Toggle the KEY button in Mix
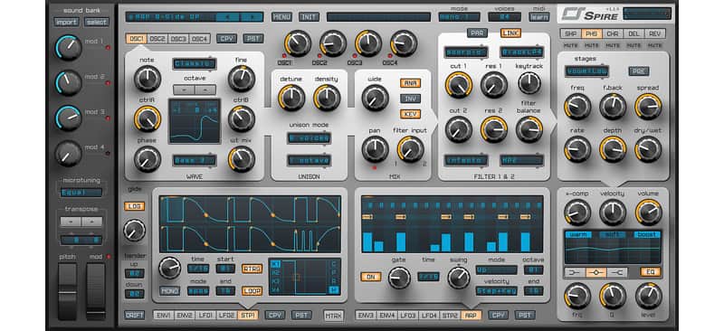Image resolution: width=724 pixels, height=331 pixels. click(410, 114)
